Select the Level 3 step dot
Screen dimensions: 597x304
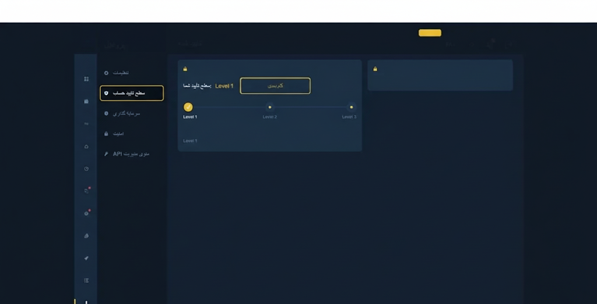tap(351, 107)
